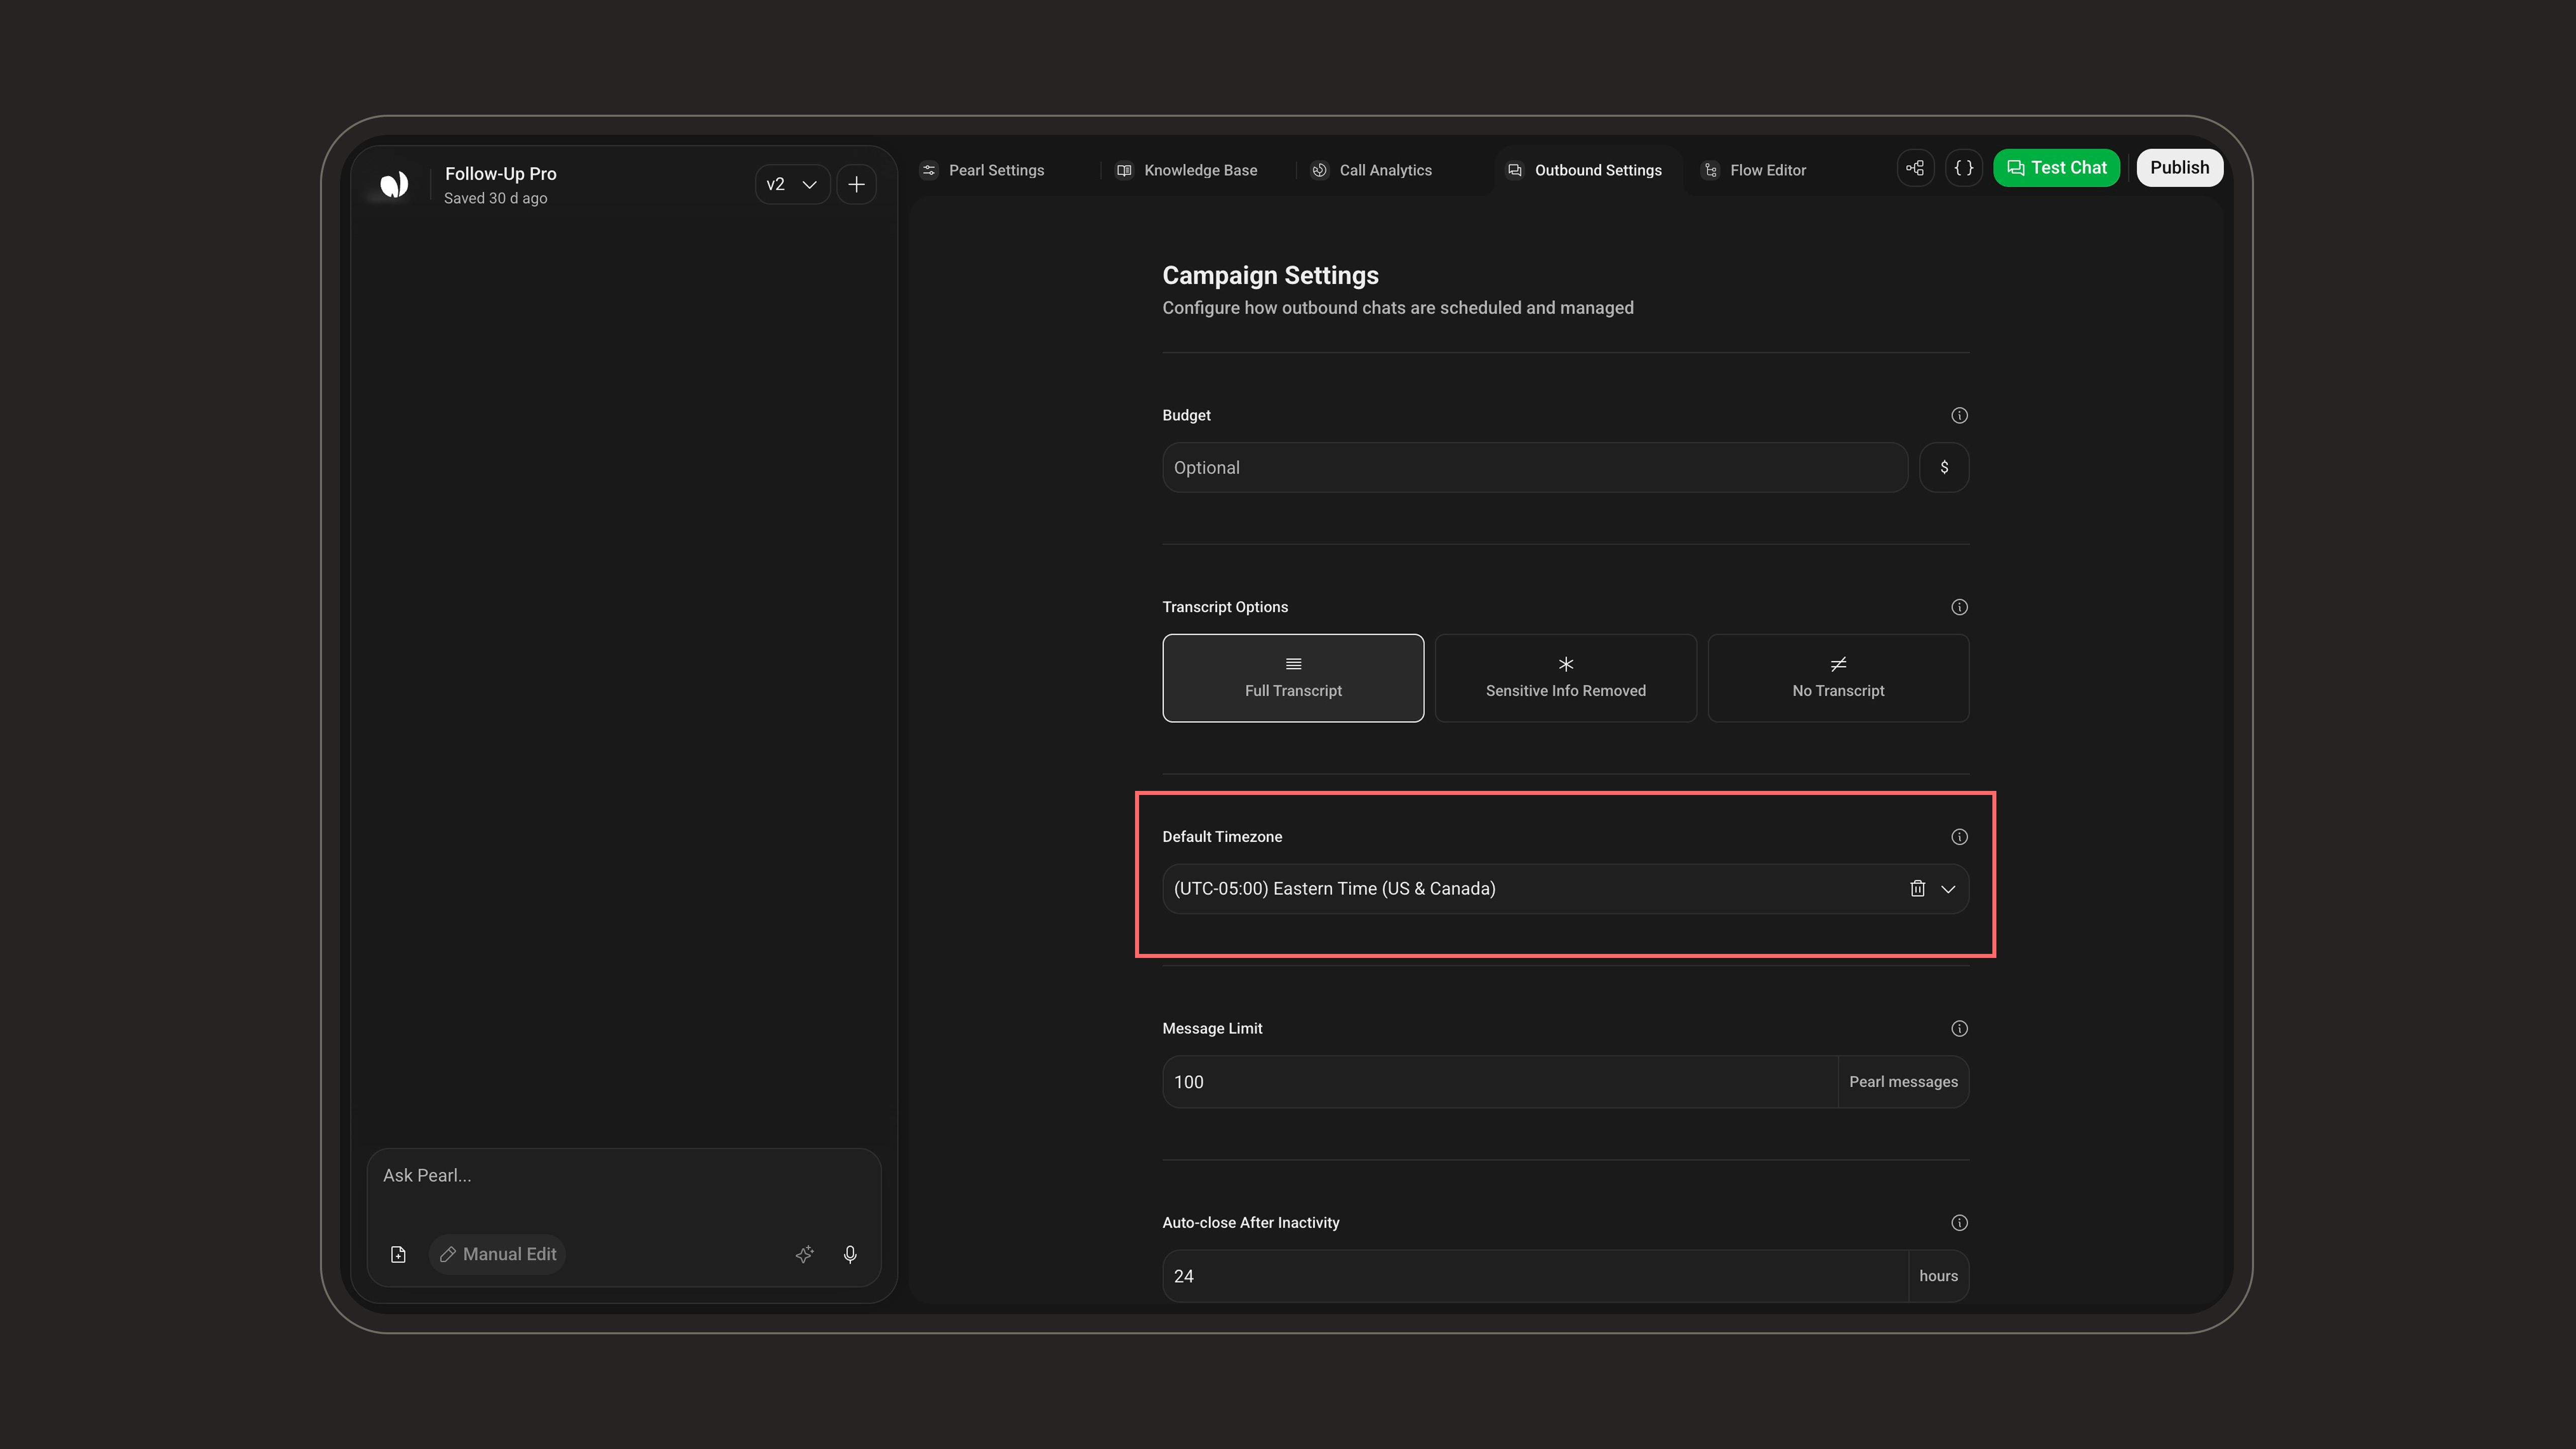This screenshot has width=2576, height=1449.
Task: Click the attach file icon in chat box
Action: pos(398,1254)
